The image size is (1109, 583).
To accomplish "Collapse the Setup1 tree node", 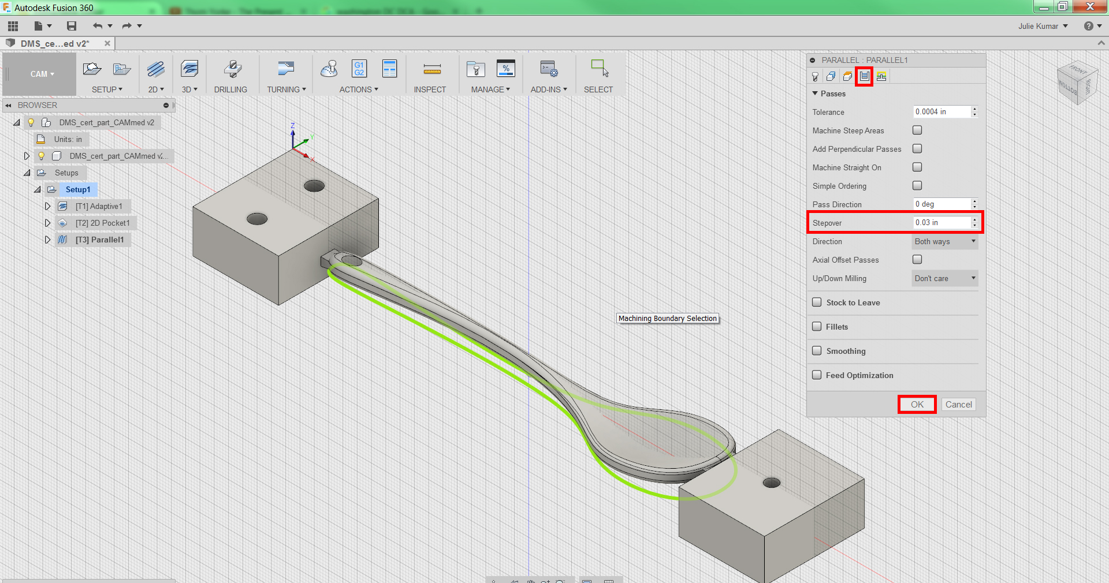I will click(x=38, y=189).
